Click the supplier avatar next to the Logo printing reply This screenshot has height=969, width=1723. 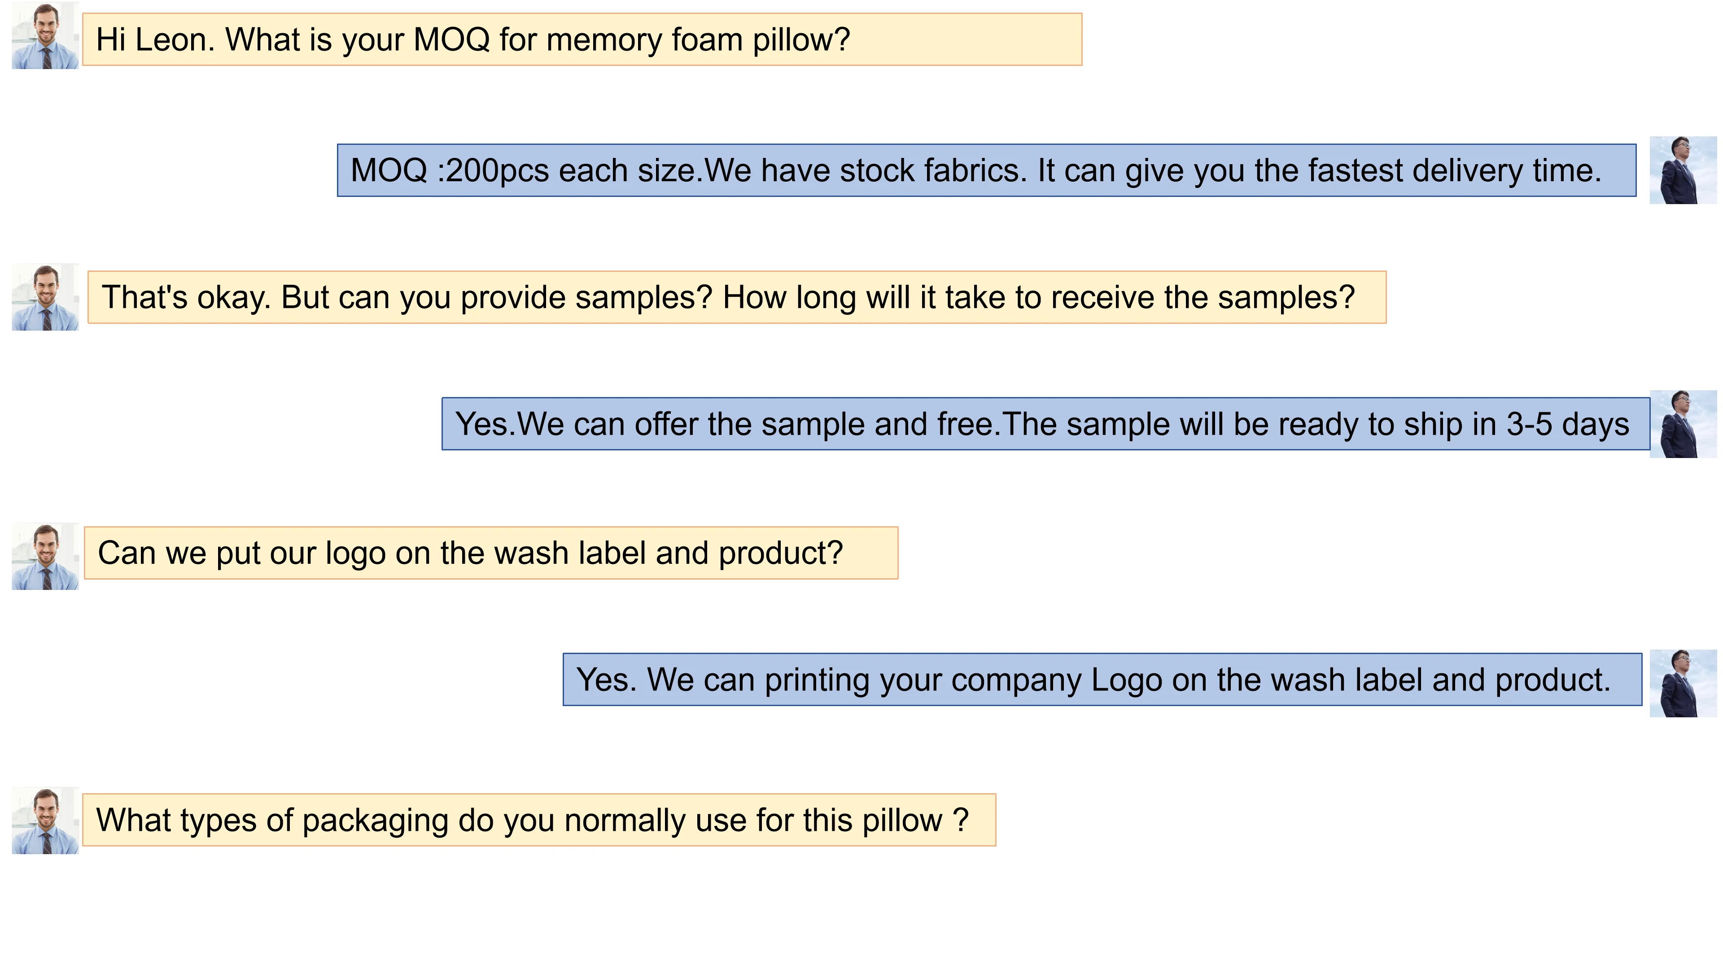1682,683
